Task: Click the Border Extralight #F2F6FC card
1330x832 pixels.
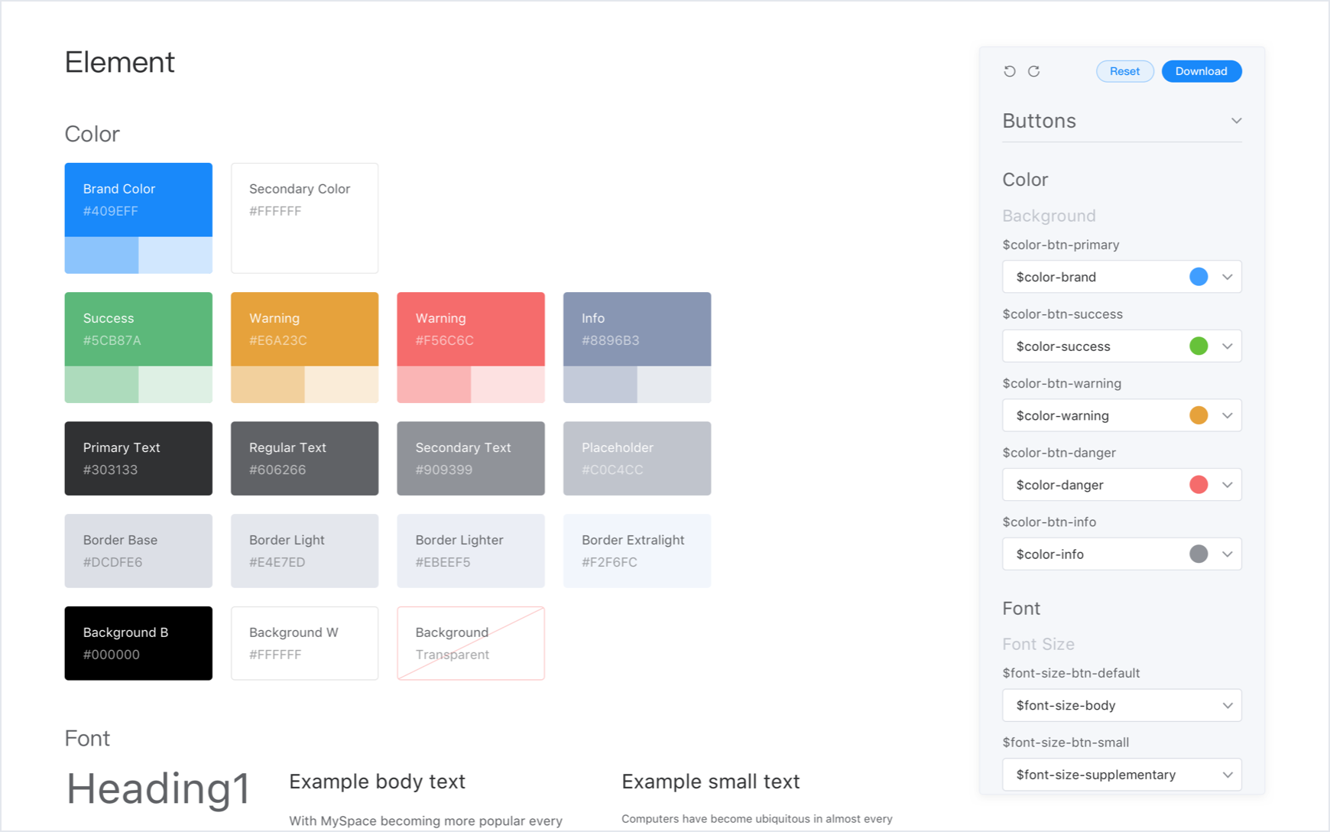Action: click(637, 551)
